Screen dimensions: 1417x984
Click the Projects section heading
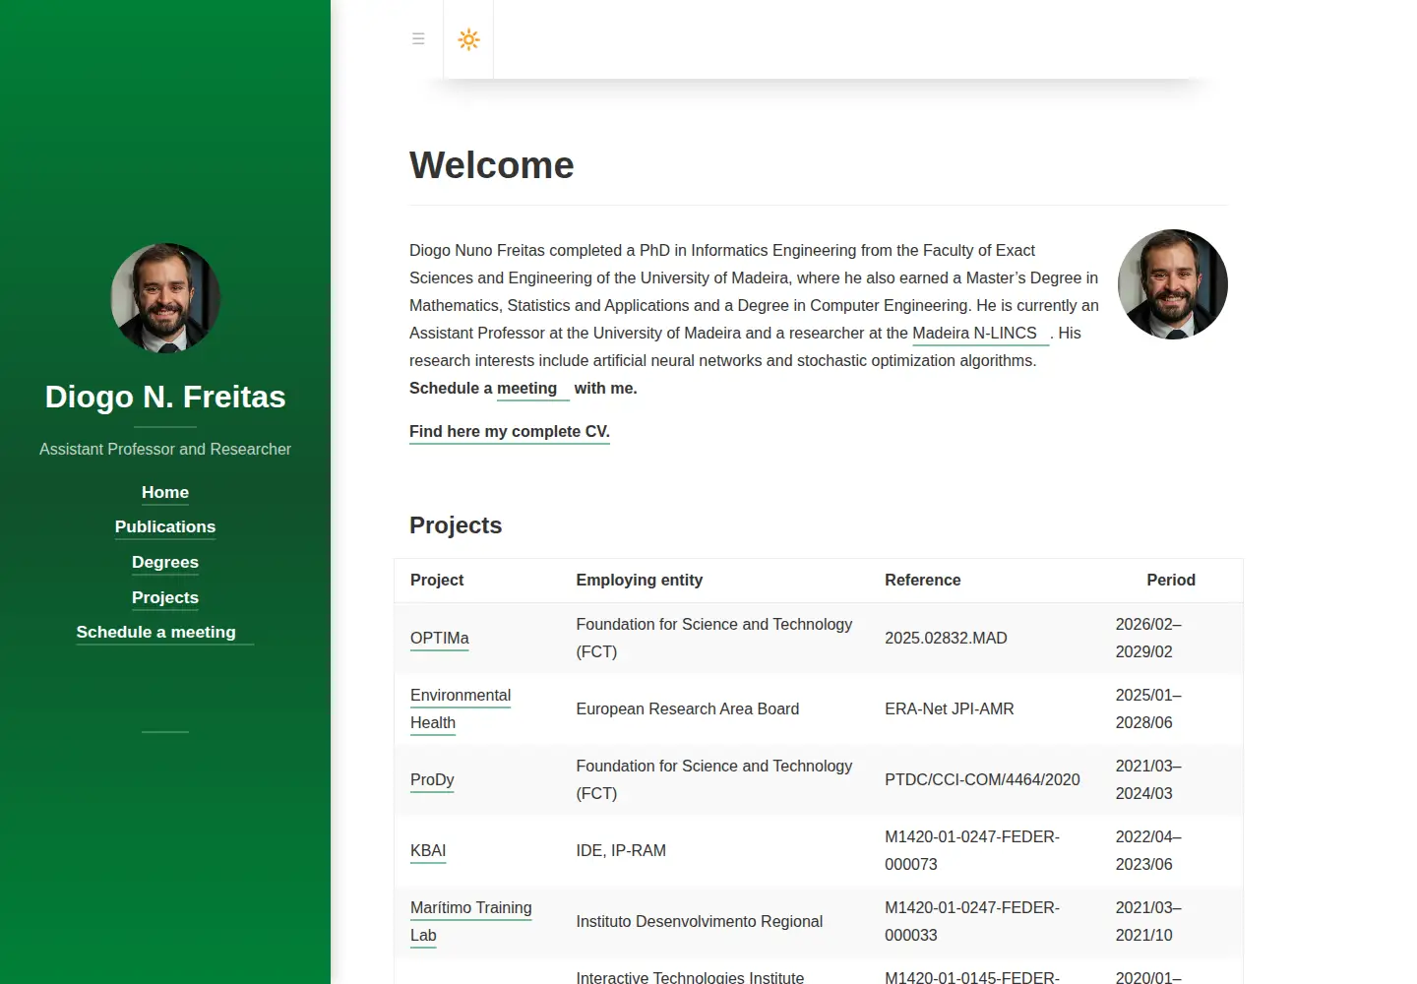[x=456, y=525]
